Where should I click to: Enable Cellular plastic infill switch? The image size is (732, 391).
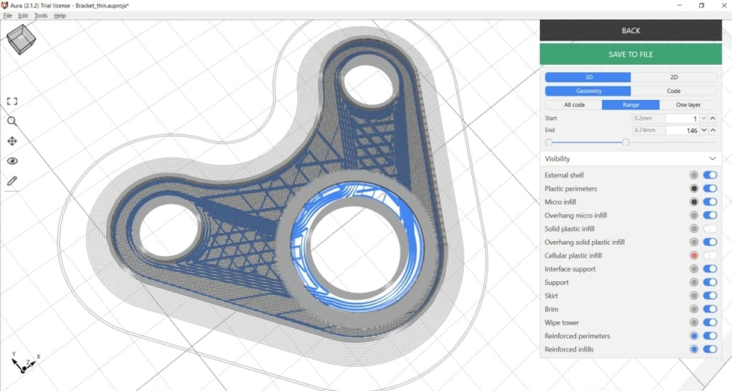[710, 255]
